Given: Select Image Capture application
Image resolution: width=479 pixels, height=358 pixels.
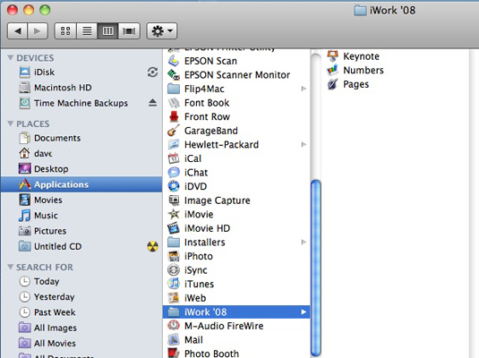Looking at the screenshot, I should point(236,200).
